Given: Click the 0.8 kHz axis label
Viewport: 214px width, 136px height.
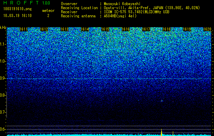Looking at the screenshot, I should [x=3, y=95].
